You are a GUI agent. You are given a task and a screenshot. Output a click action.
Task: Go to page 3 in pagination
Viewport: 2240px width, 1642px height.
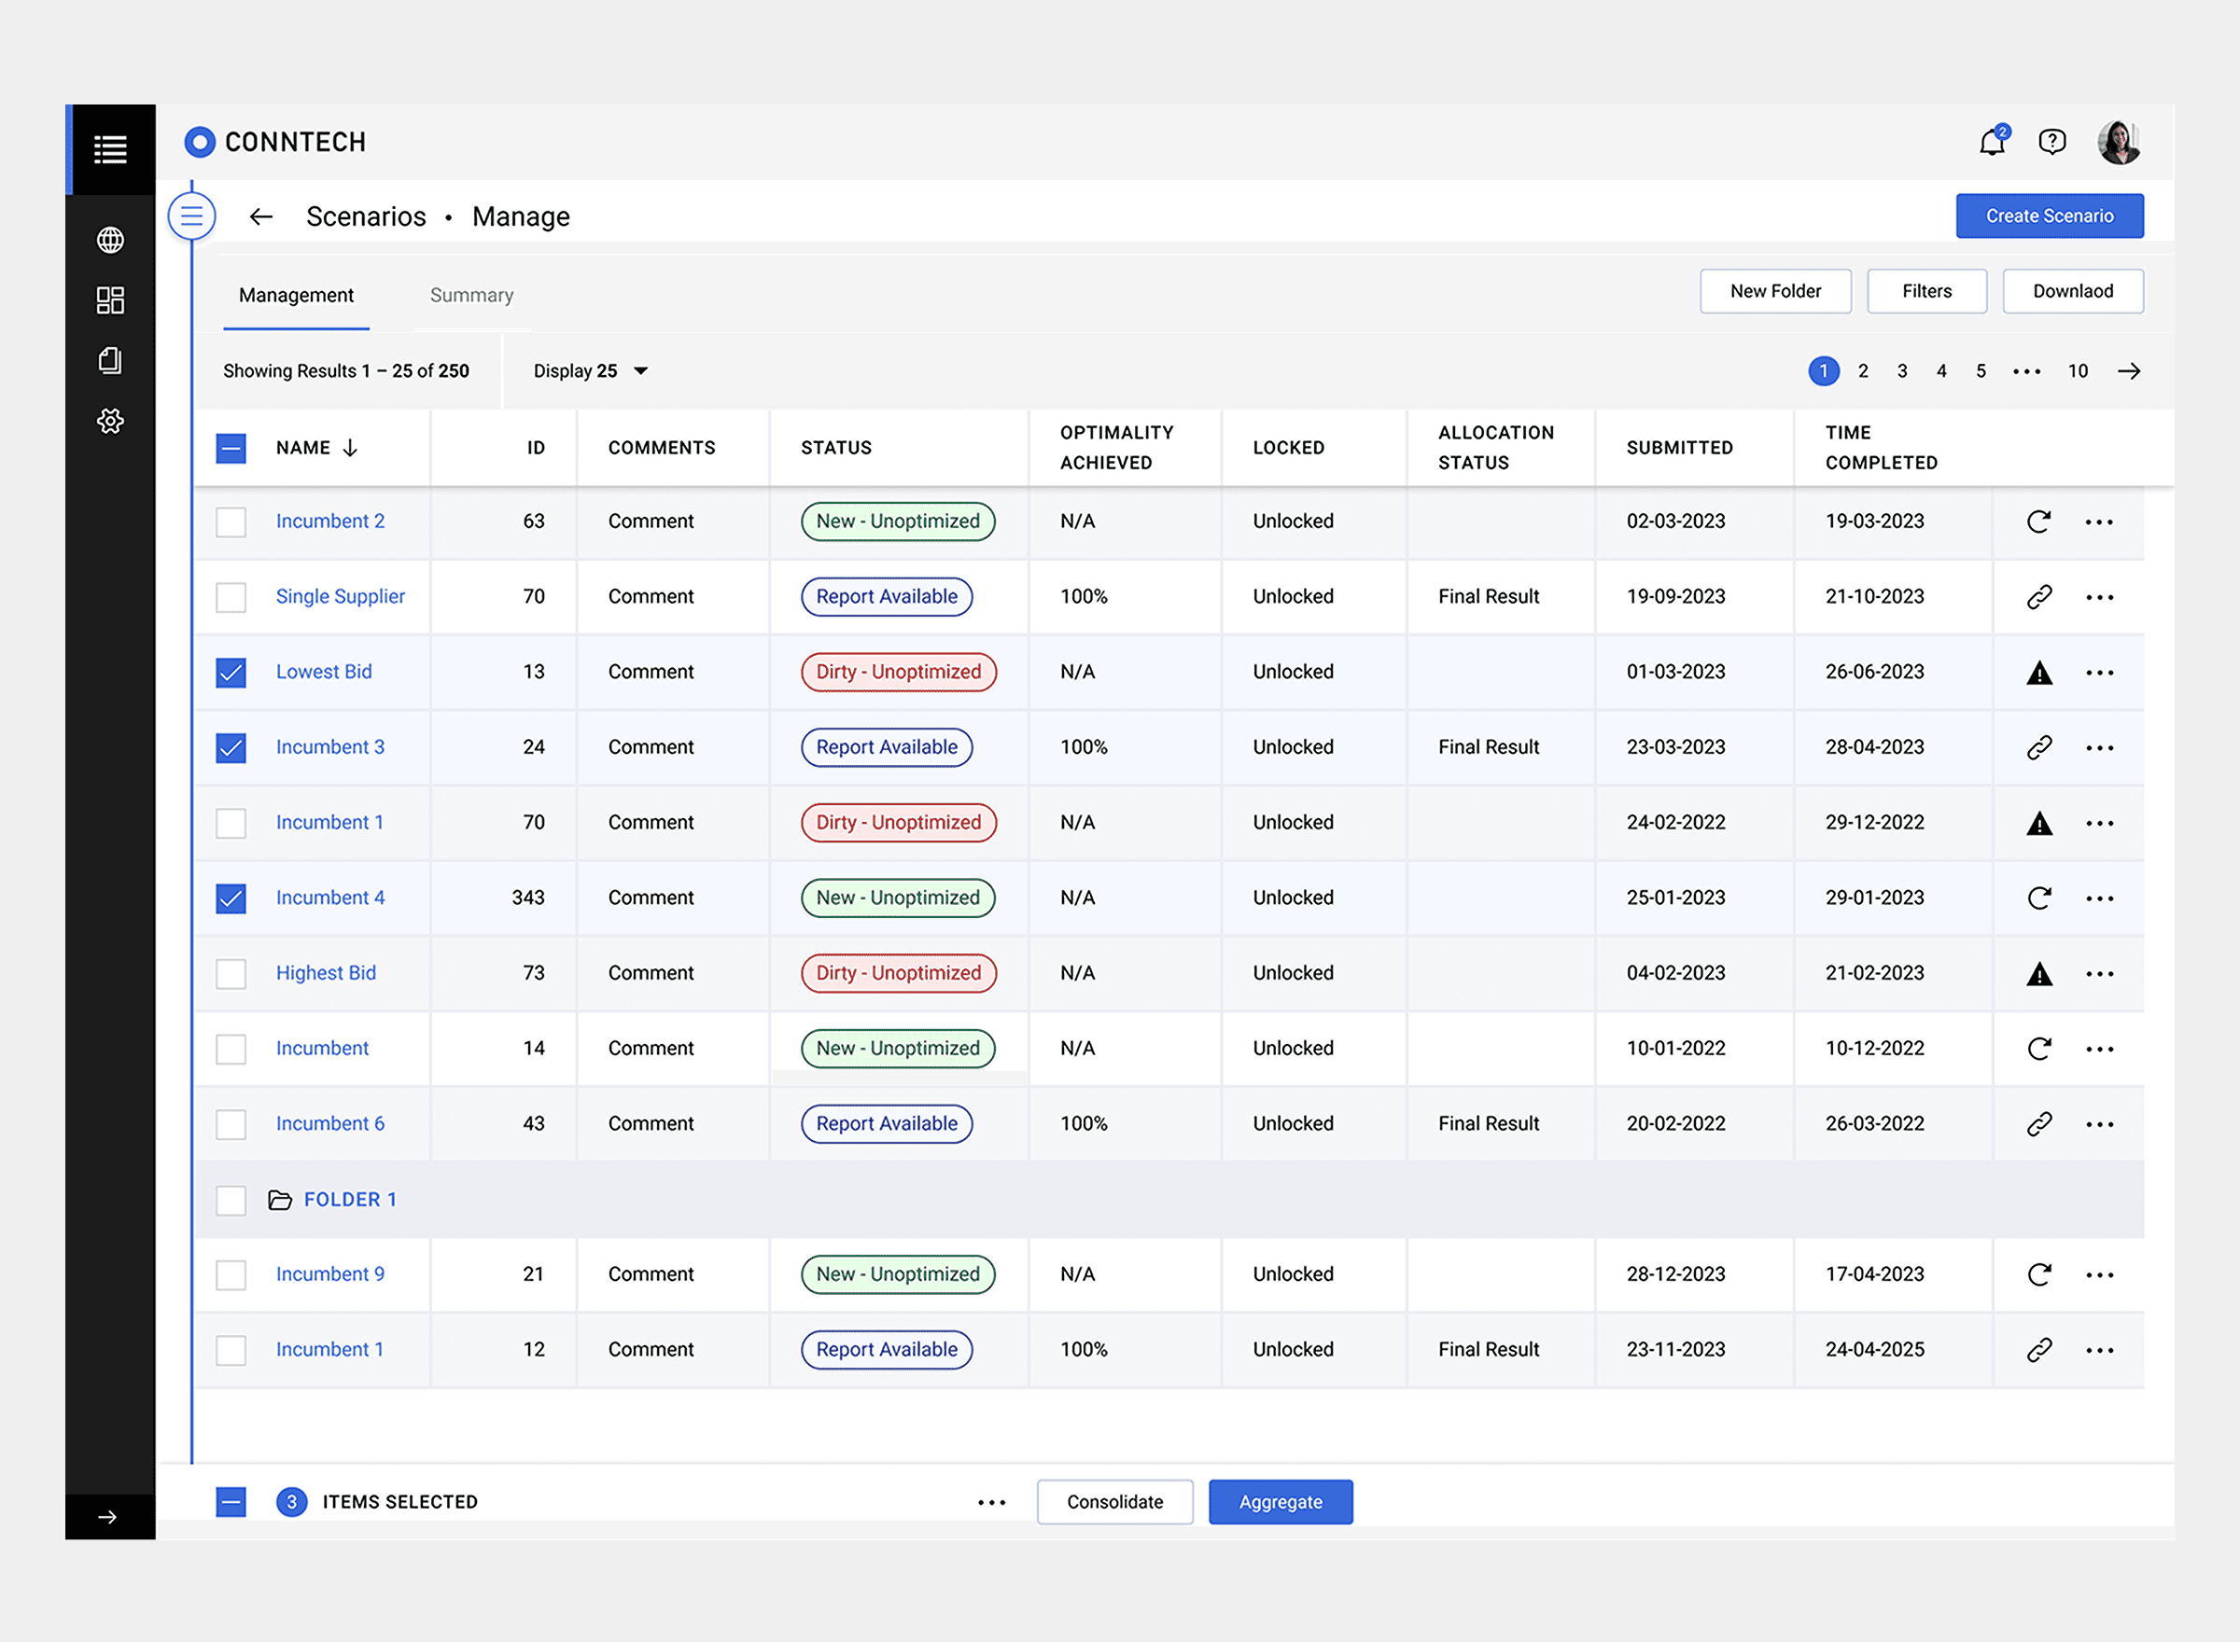tap(1901, 369)
